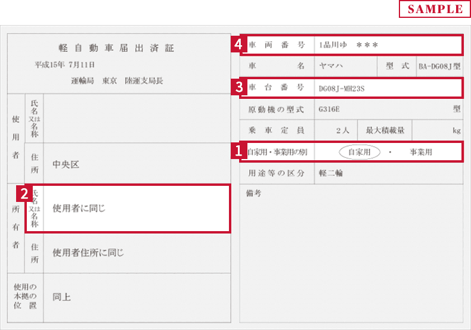Select the 事業用 option

click(x=421, y=152)
